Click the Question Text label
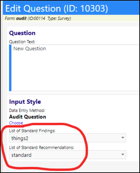Image resolution: width=140 pixels, height=173 pixels. 22,42
